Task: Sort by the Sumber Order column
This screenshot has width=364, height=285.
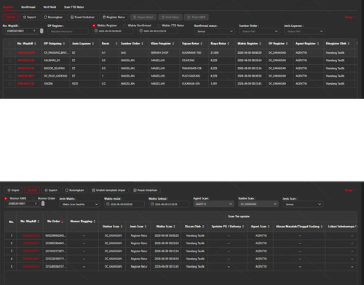Action: pyautogui.click(x=143, y=44)
